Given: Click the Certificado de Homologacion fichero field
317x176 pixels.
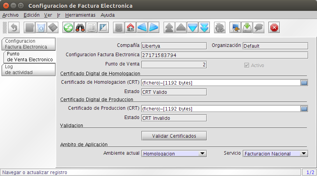Looking at the screenshot, I should pos(221,83).
